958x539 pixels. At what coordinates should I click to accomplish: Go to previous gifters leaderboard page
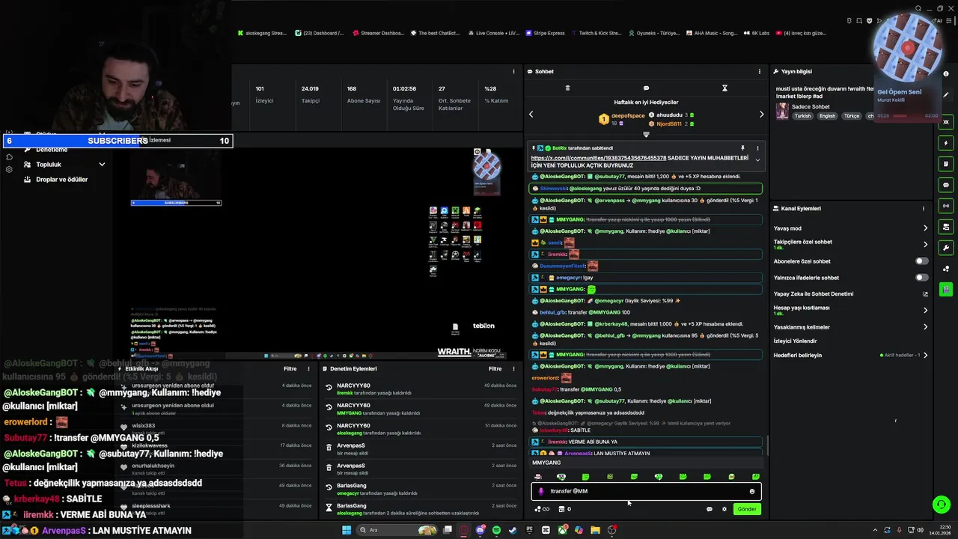pyautogui.click(x=531, y=115)
